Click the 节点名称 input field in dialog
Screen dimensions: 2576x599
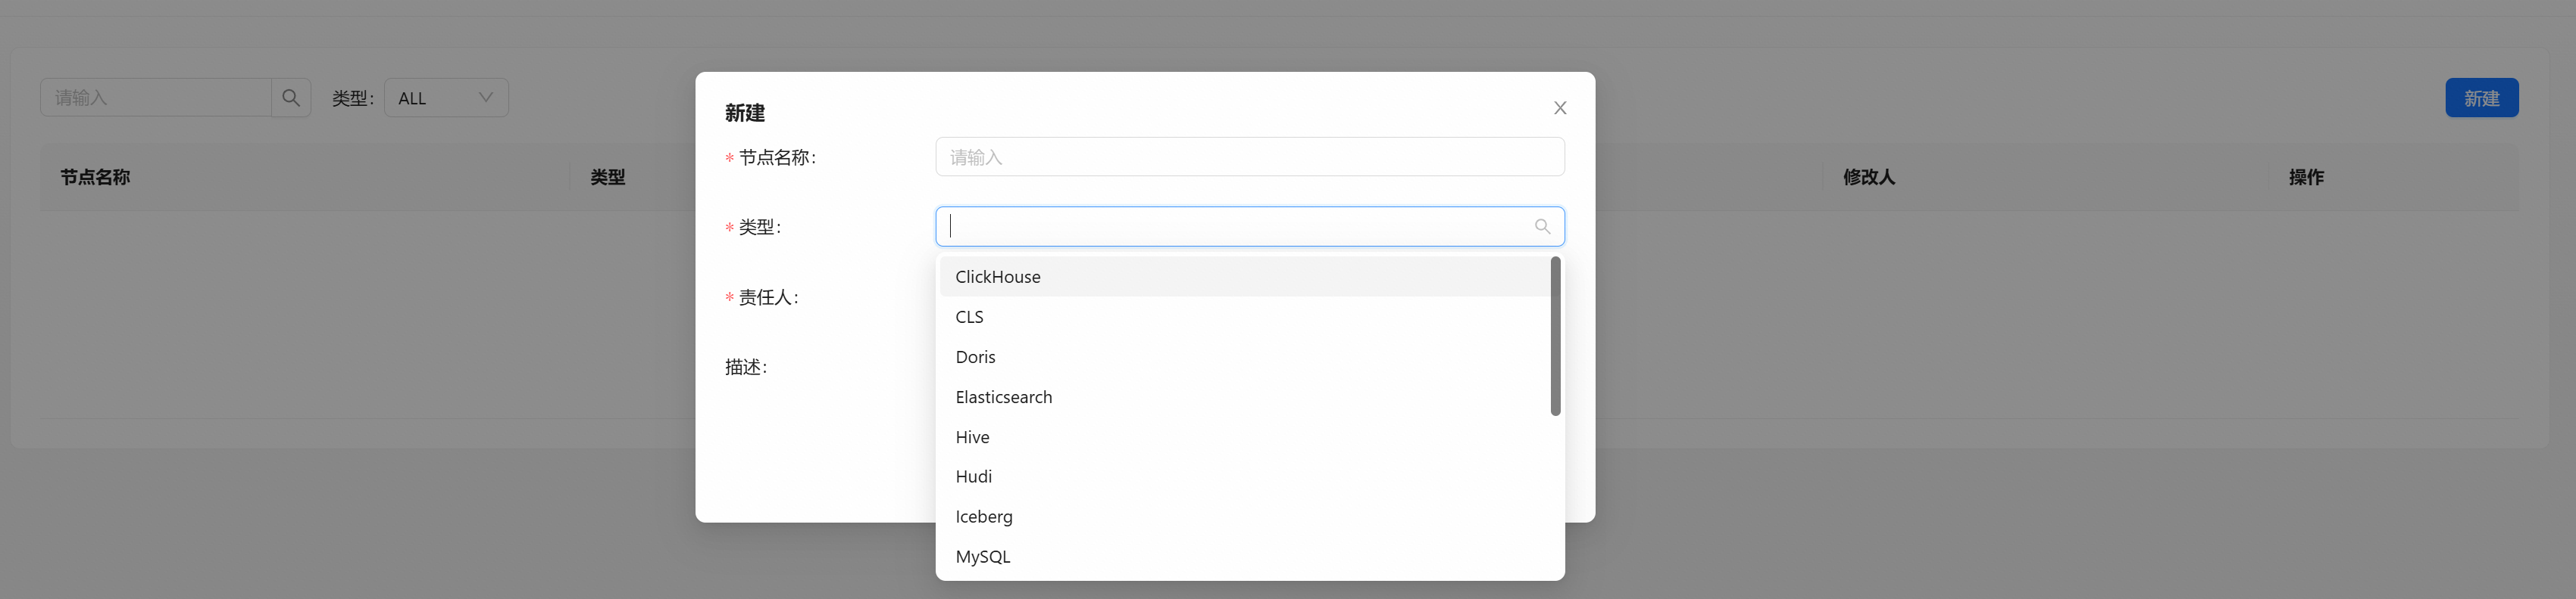pyautogui.click(x=1249, y=157)
